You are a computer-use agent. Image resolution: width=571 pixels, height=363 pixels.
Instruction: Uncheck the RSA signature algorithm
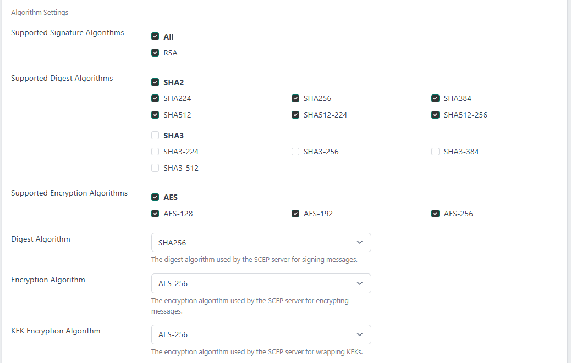(155, 53)
